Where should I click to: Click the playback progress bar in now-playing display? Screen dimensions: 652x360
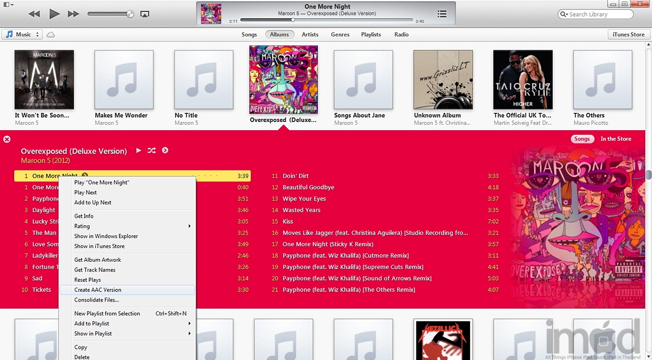(x=327, y=20)
